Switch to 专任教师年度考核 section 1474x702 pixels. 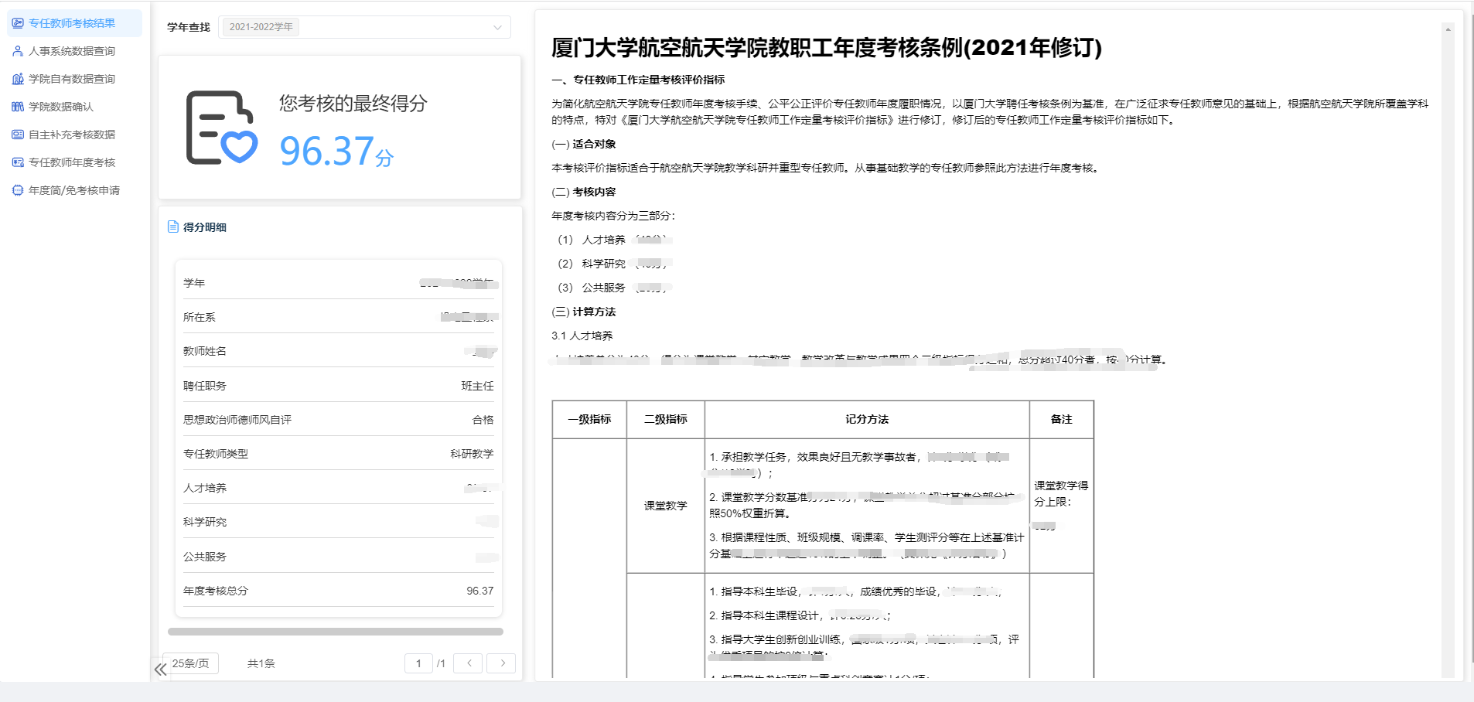(73, 162)
